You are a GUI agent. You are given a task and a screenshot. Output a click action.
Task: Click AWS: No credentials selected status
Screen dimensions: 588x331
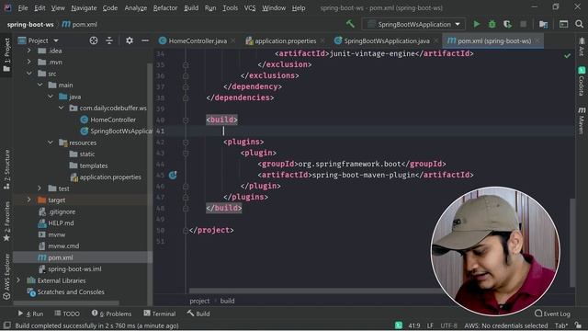(x=505, y=325)
